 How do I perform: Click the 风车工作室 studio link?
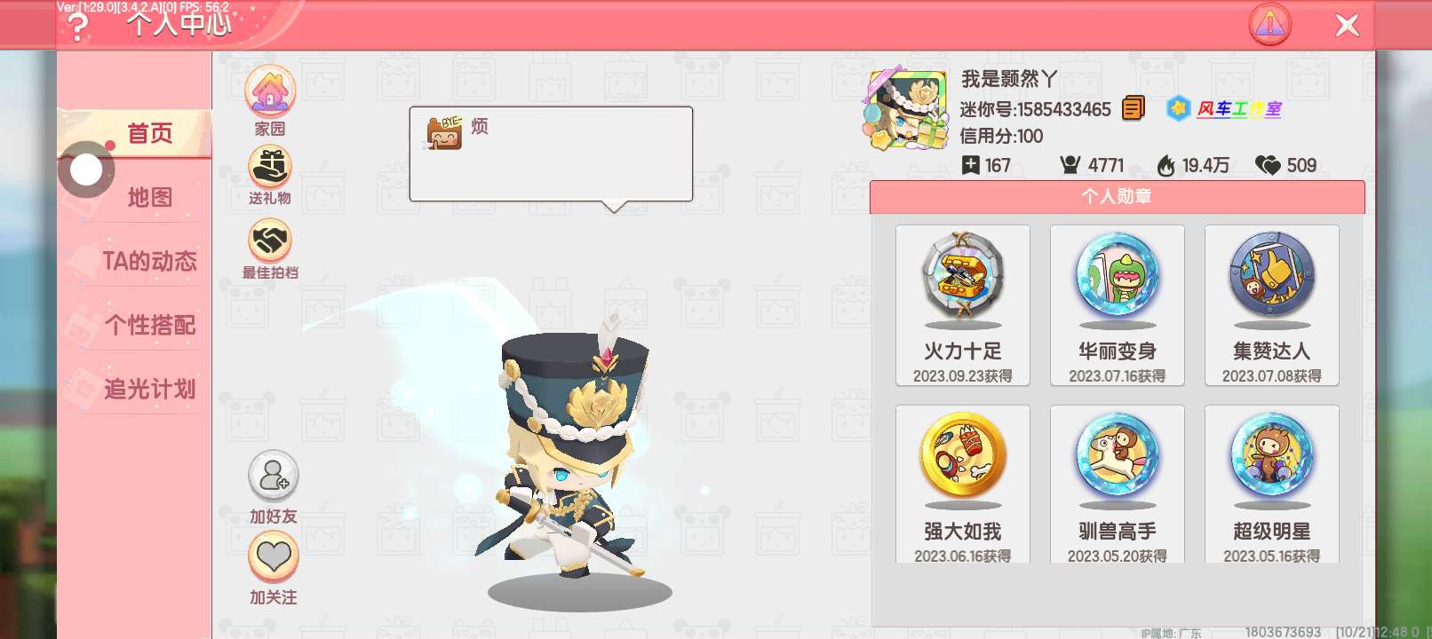click(1237, 109)
